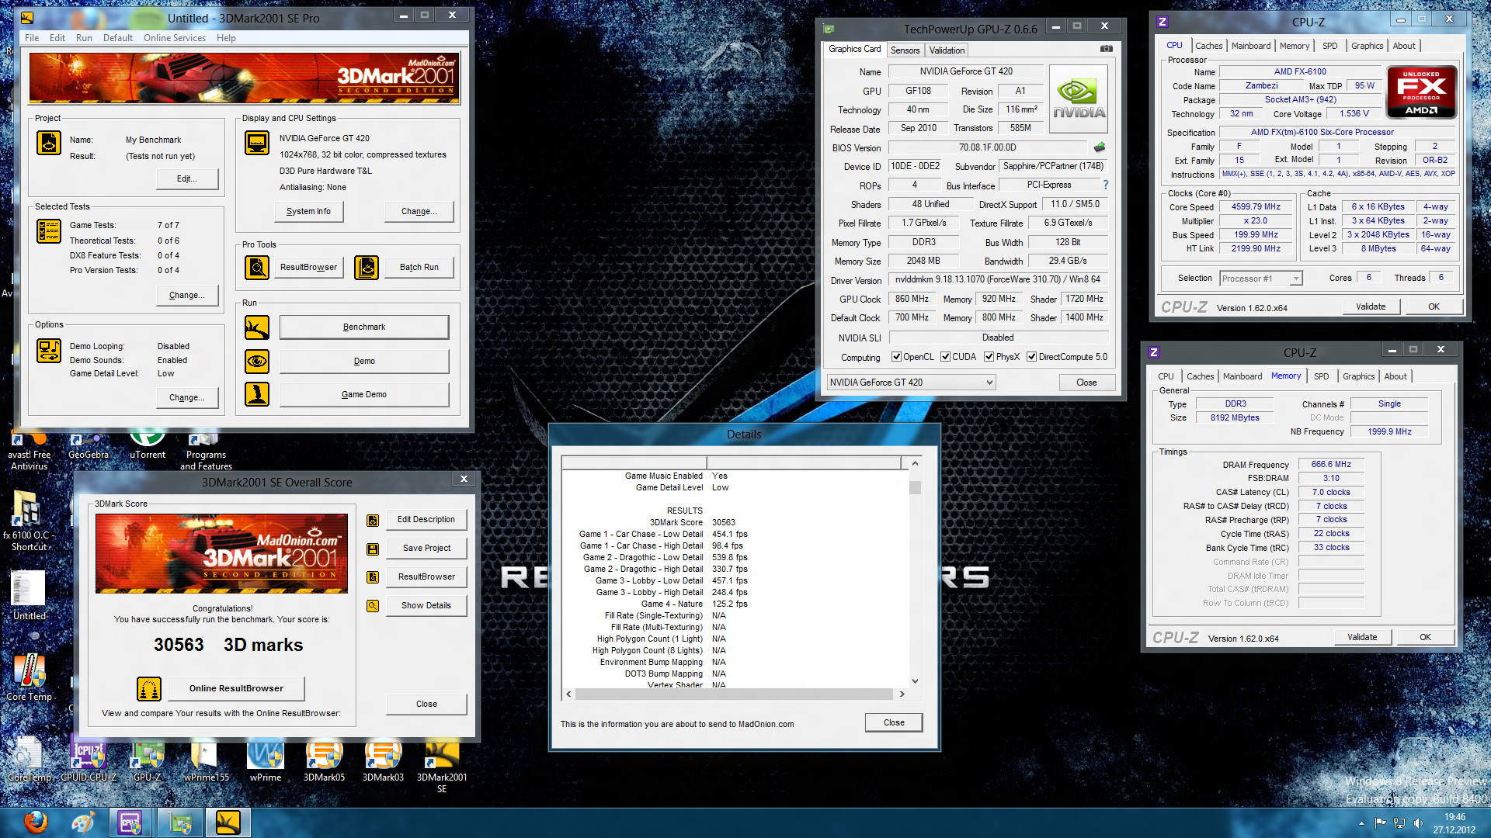Image resolution: width=1491 pixels, height=838 pixels.
Task: Click the Selected Tests checklist icon
Action: click(x=49, y=231)
